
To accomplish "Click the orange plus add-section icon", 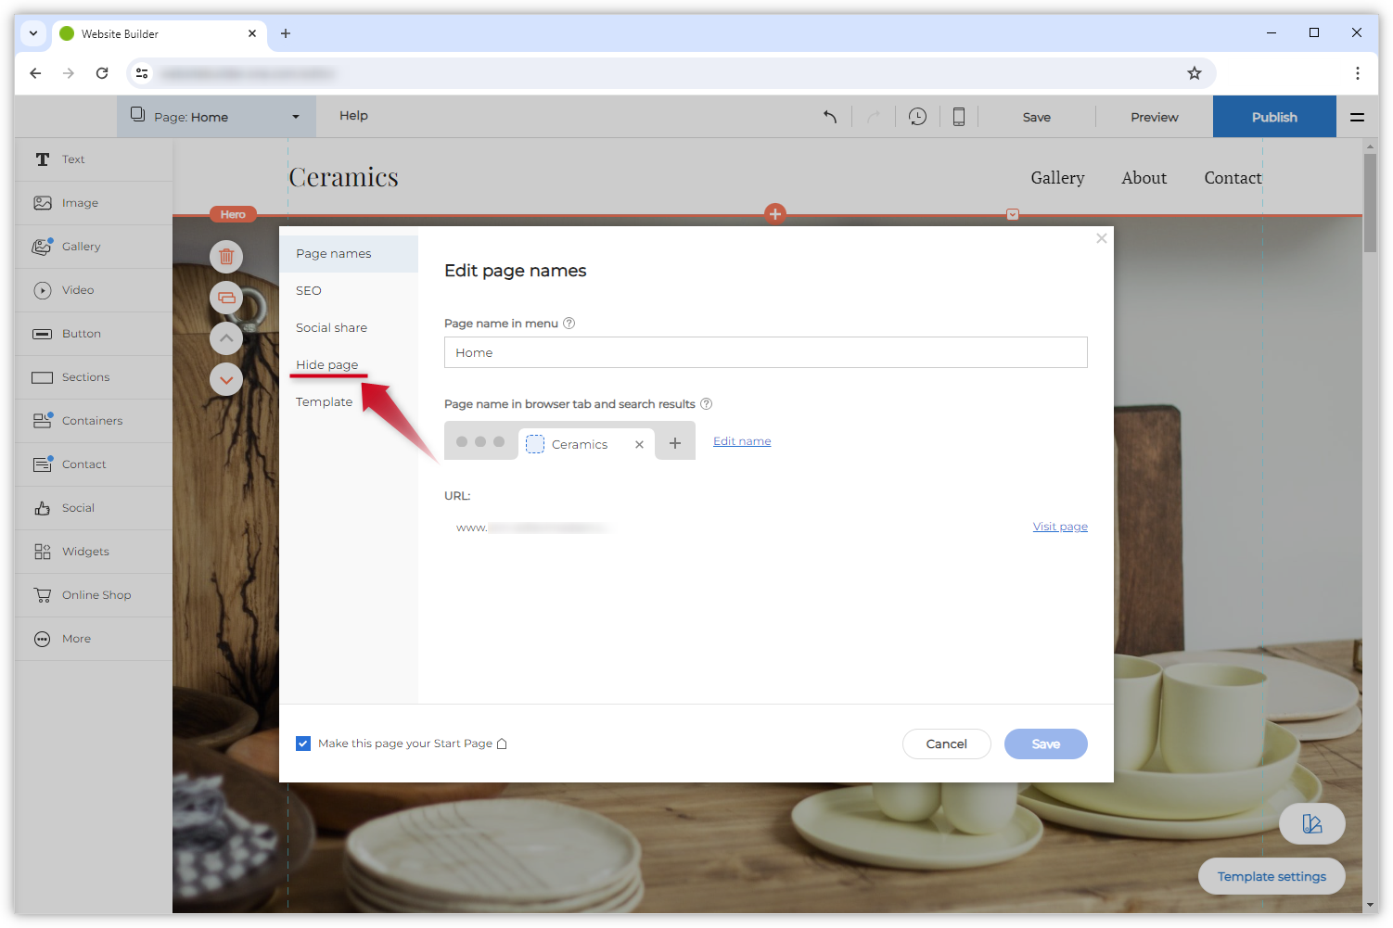I will tap(775, 214).
